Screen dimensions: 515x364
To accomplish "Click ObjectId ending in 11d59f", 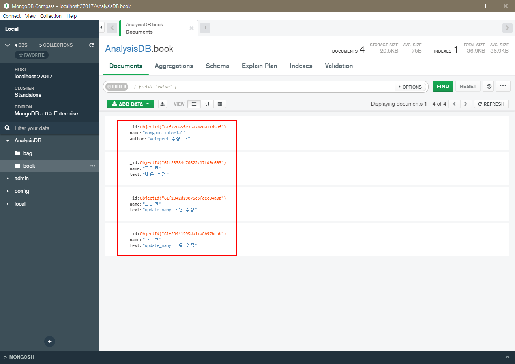I will 183,127.
